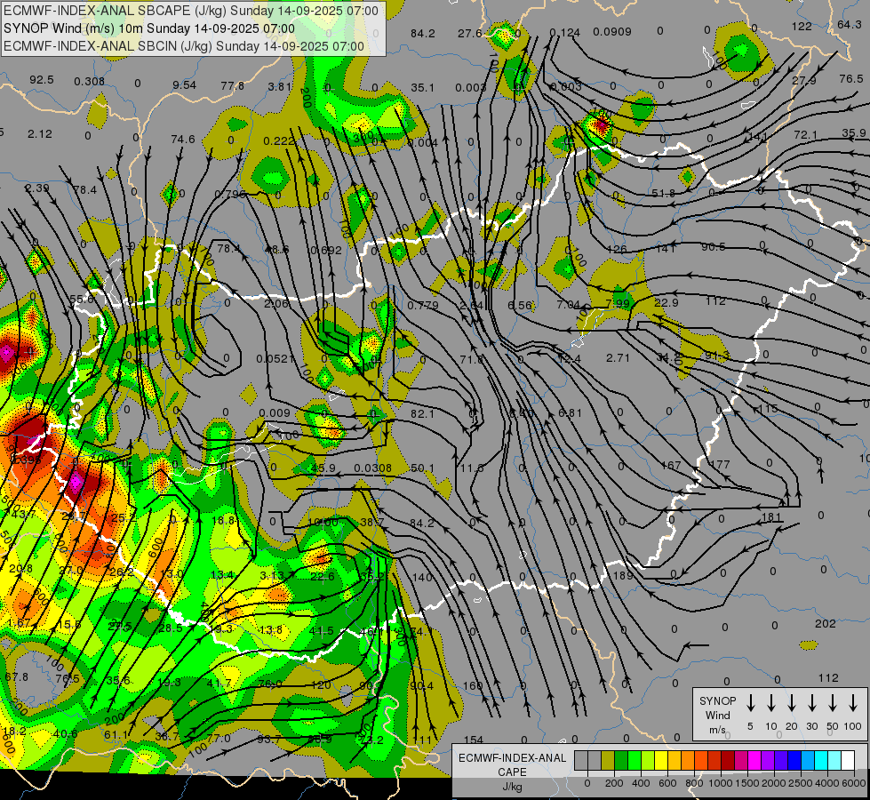Pick the lime swatch right of the 400 tick
Screen dimensions: 870x800
(648, 760)
